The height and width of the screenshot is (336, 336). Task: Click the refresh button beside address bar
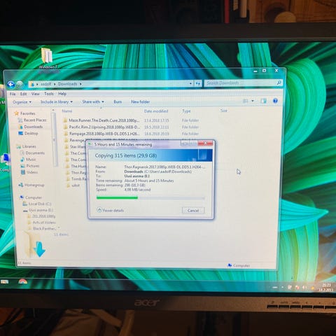(x=198, y=83)
